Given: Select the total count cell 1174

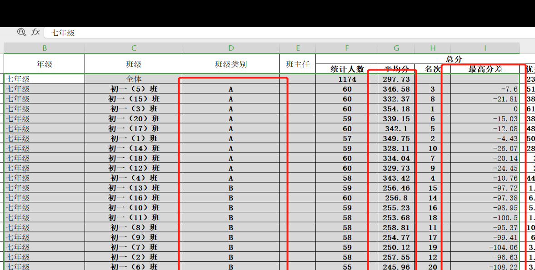Looking at the screenshot, I should pyautogui.click(x=347, y=79).
